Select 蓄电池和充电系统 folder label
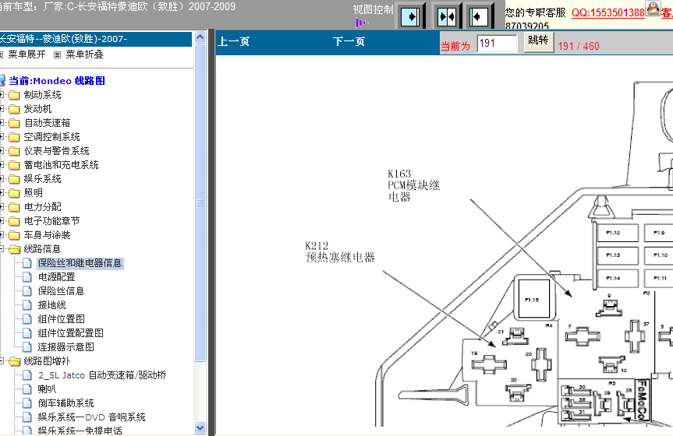Screen dimensions: 673x436 point(62,165)
